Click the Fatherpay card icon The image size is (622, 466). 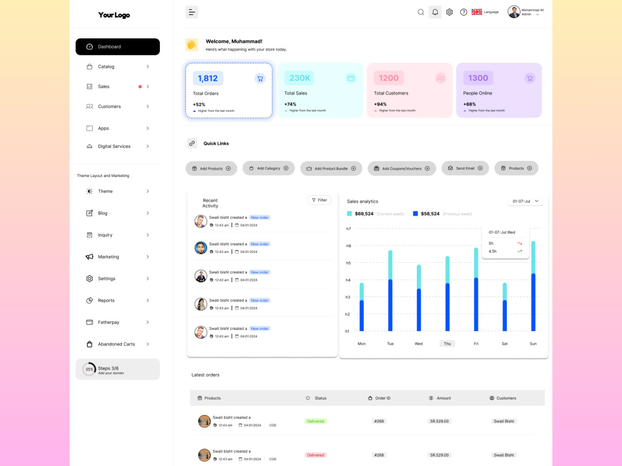90,322
